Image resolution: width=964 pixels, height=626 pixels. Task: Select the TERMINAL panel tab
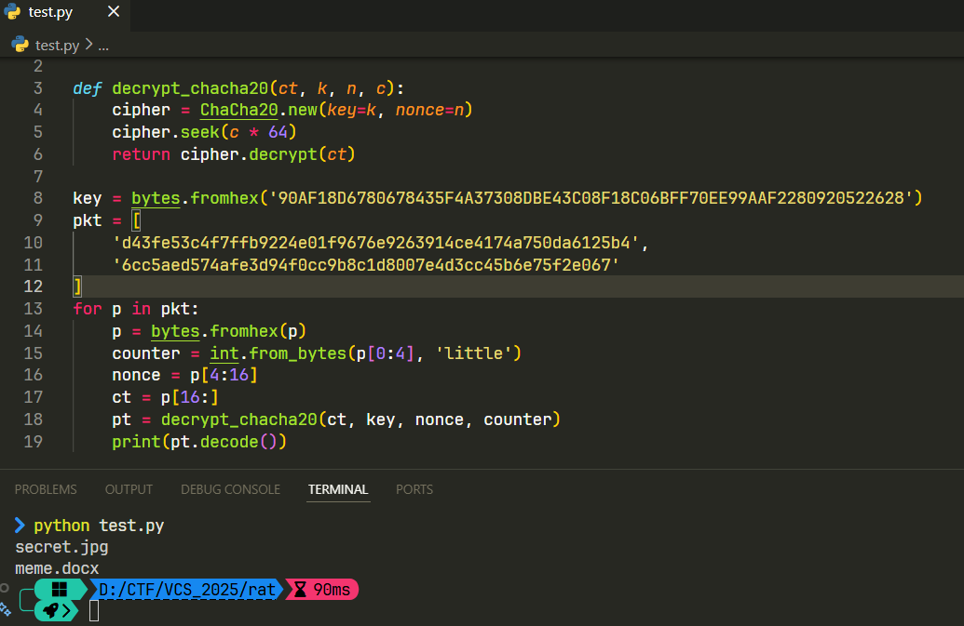pos(338,489)
